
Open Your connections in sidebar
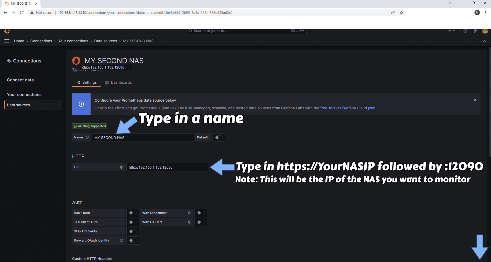pyautogui.click(x=24, y=94)
